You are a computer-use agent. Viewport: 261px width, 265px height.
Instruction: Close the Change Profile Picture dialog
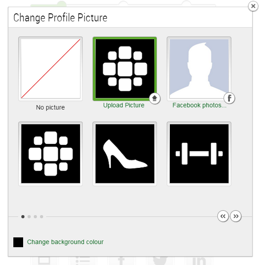click(x=253, y=6)
